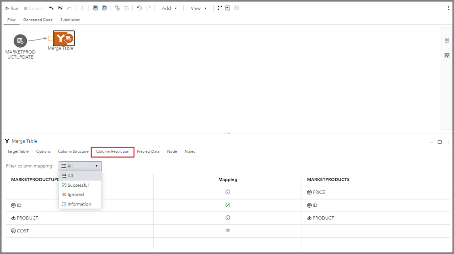Click the save flow icon

(x=95, y=8)
